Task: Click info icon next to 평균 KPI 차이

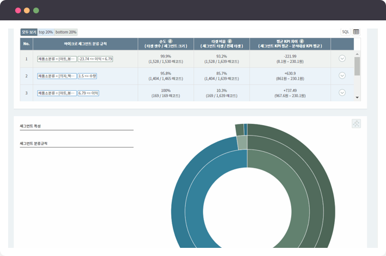Action: pos(302,41)
